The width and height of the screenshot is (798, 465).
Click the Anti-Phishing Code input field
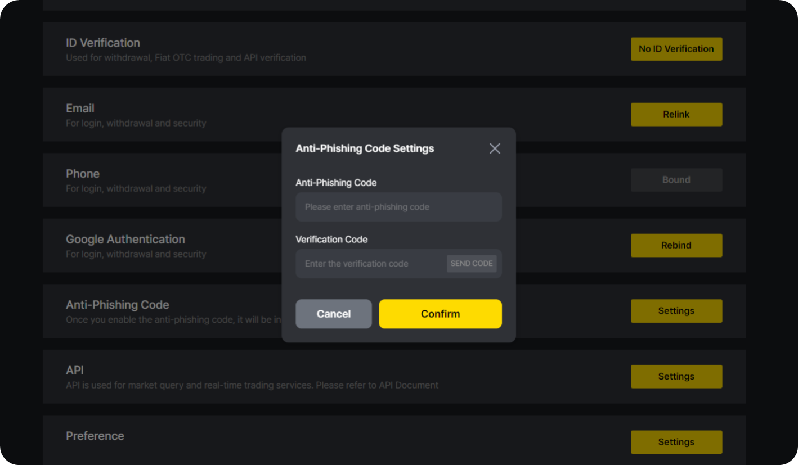click(x=398, y=207)
